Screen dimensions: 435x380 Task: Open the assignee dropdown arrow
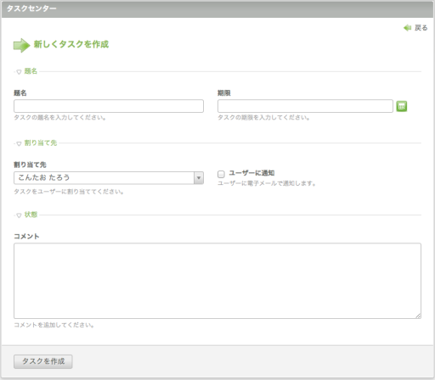coord(199,178)
